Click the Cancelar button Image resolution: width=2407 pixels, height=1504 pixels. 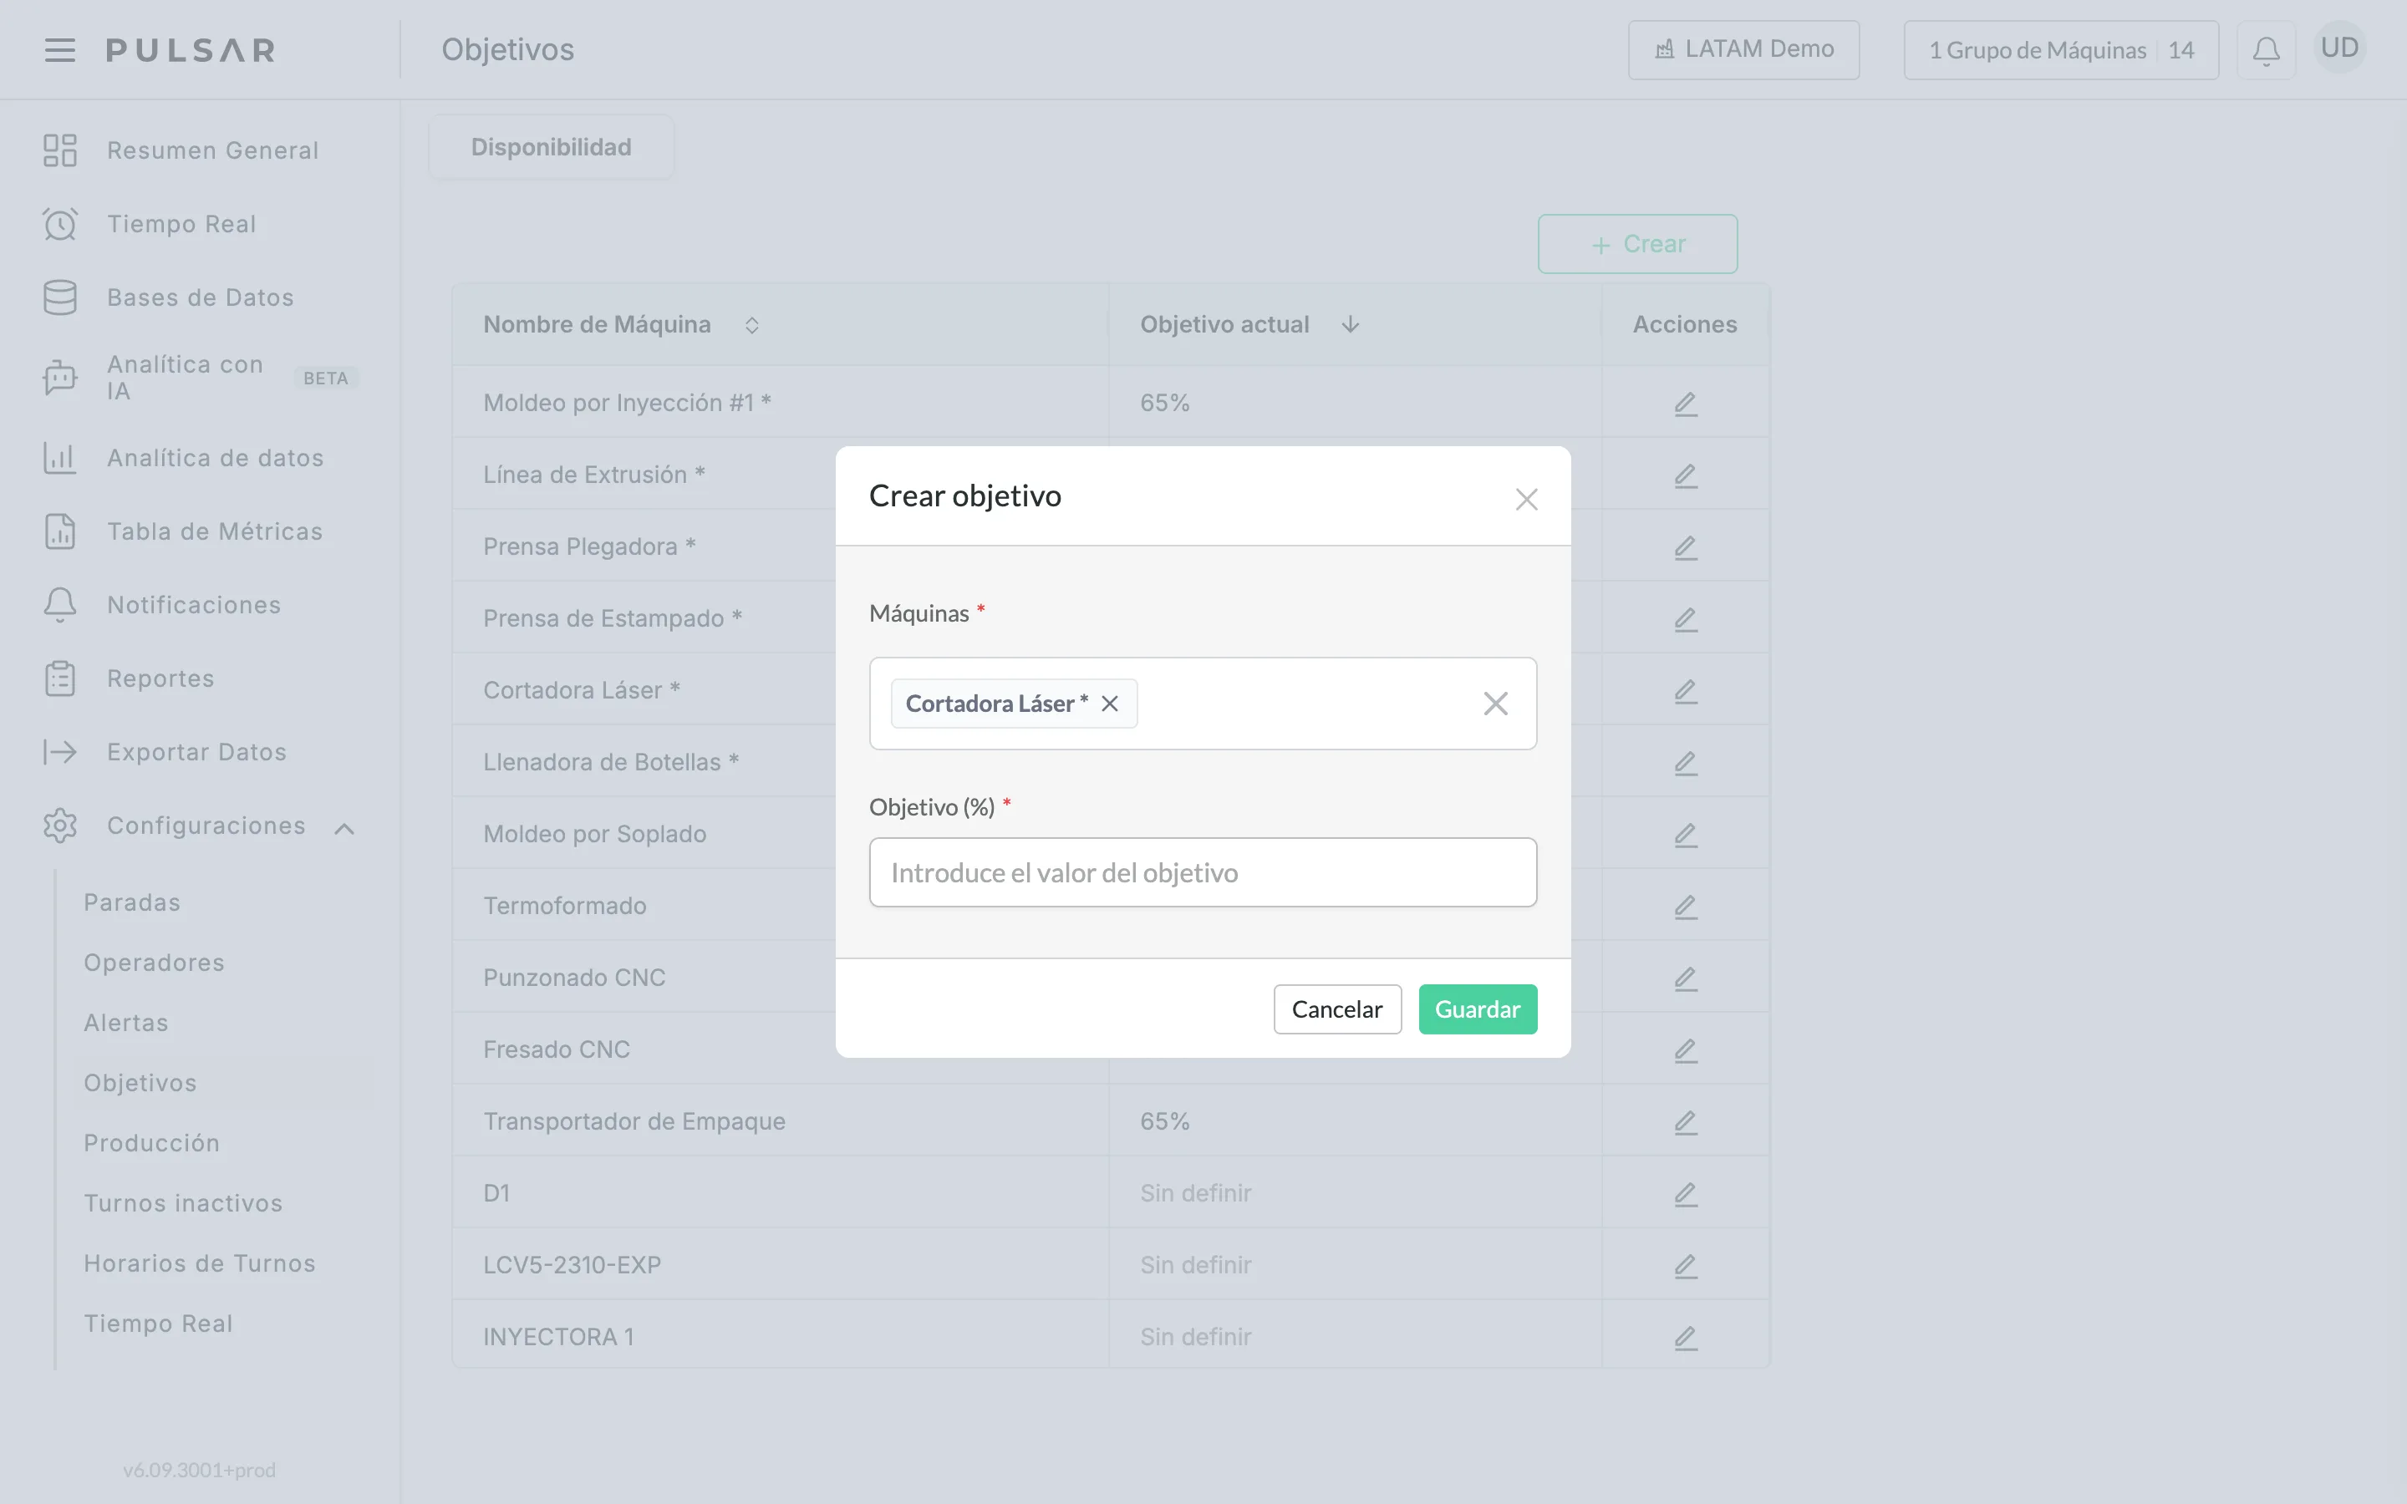pos(1336,1009)
